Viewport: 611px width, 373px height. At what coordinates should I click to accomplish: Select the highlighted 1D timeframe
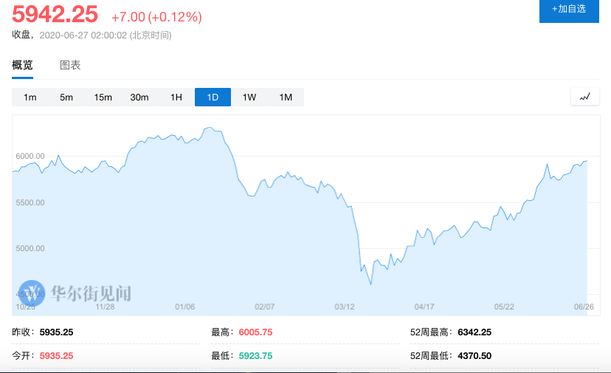[x=213, y=97]
